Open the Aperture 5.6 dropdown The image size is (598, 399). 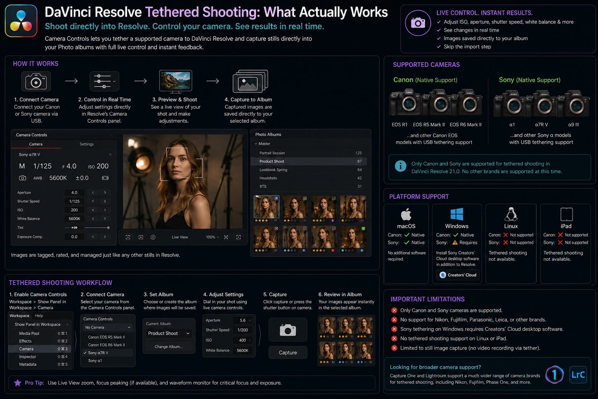[x=243, y=320]
